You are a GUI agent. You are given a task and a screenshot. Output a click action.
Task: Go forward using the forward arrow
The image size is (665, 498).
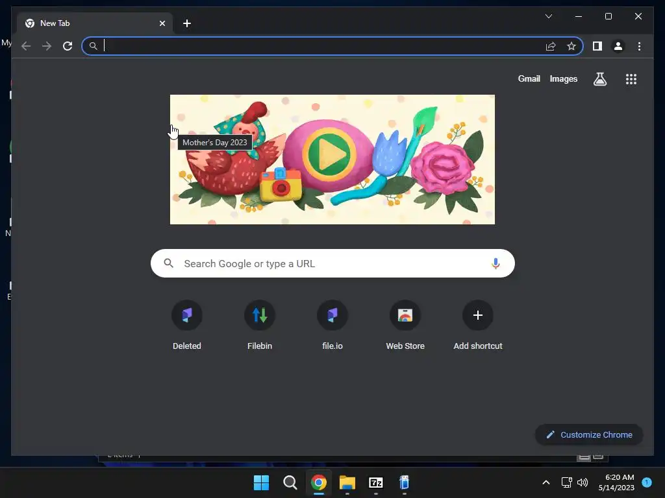pos(47,46)
